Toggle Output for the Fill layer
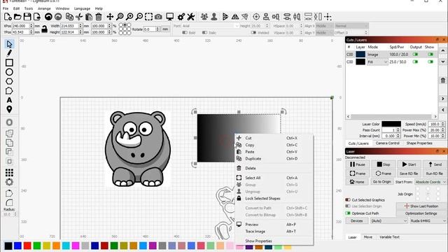448x252 pixels. click(x=415, y=62)
